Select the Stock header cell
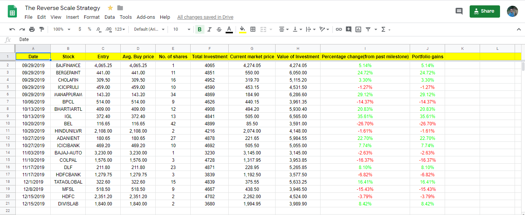The height and width of the screenshot is (215, 525). [x=68, y=57]
